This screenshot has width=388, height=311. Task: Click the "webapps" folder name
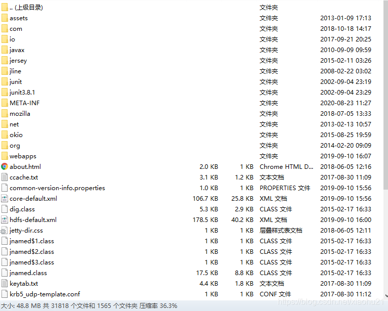23,156
